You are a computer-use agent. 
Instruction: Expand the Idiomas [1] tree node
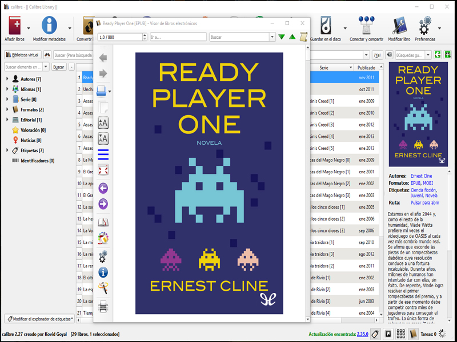coord(7,89)
